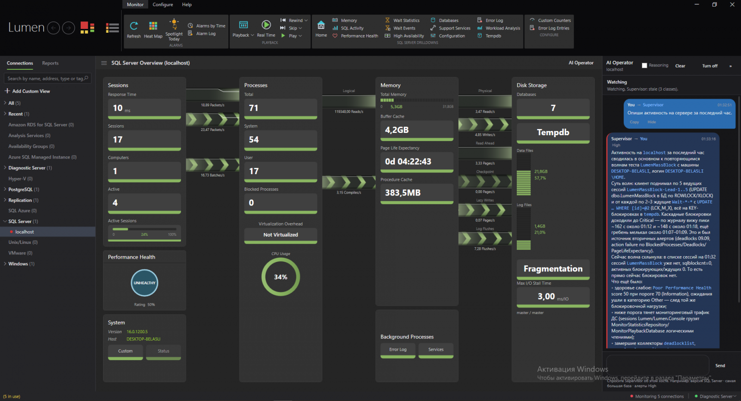This screenshot has height=401, width=741.
Task: Open the Tempdb drilldown in toolbar
Action: [x=489, y=36]
